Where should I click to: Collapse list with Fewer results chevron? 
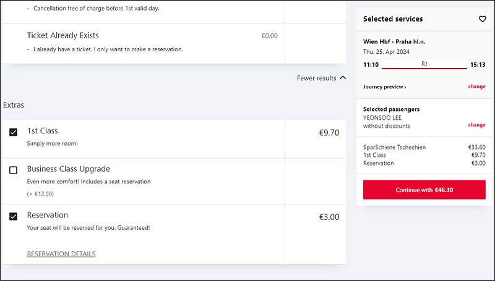coord(343,78)
